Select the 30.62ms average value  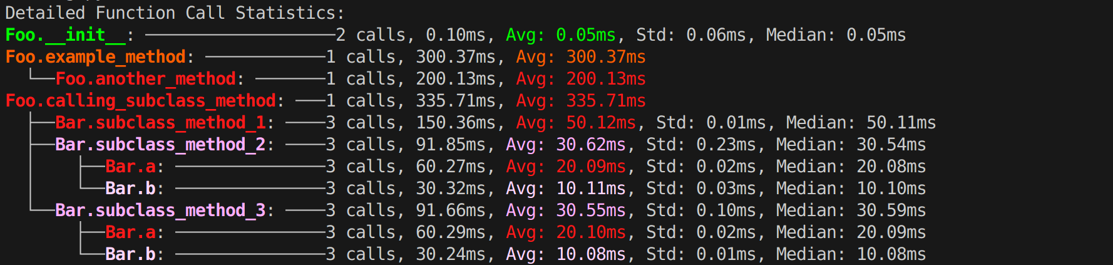coord(591,145)
